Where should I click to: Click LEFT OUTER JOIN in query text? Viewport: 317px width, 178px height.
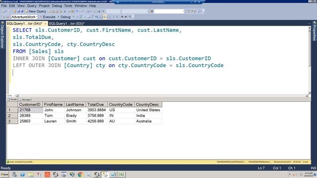pos(37,65)
